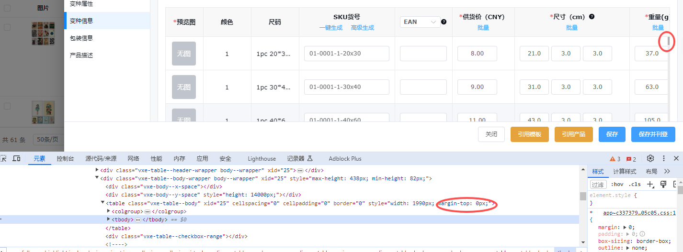Open DevTools settings gear

tap(650, 159)
